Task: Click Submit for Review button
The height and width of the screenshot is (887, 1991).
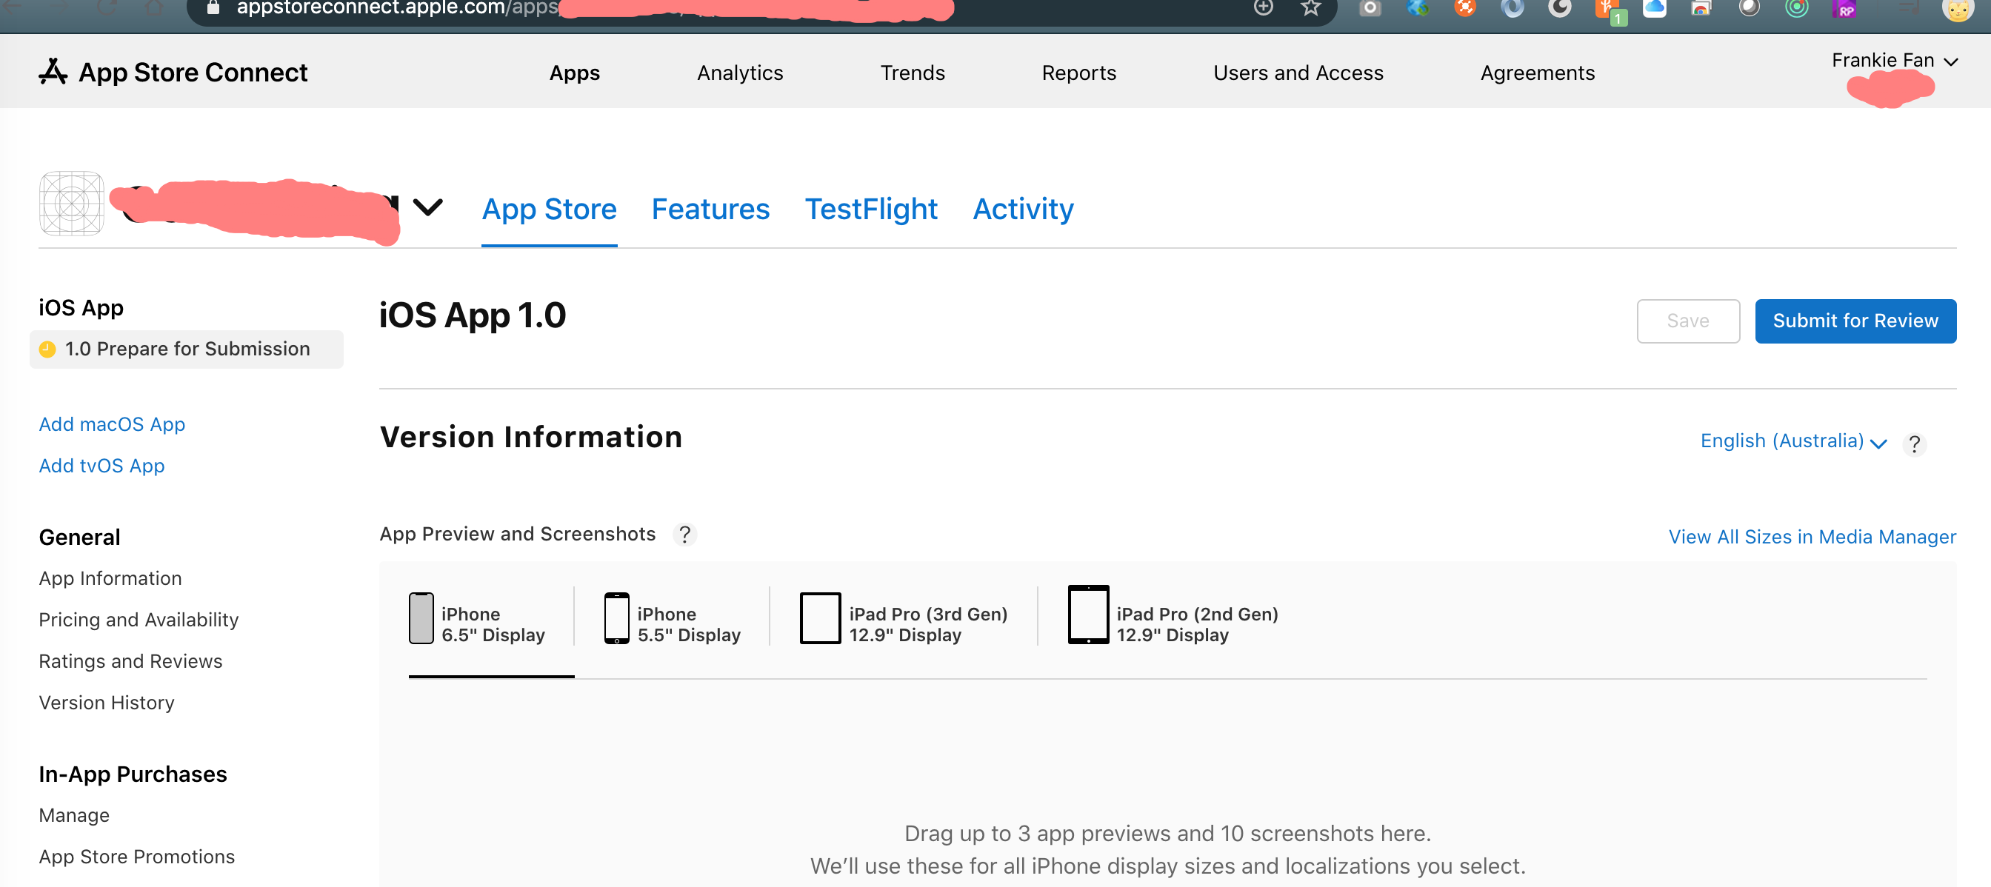Action: pos(1856,321)
